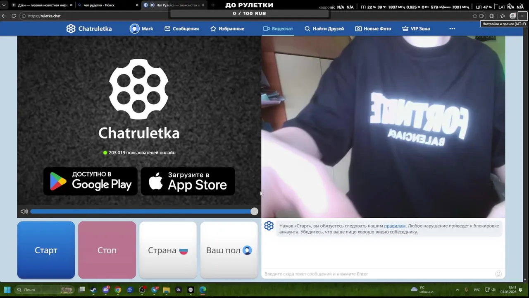Viewport: 529px width, 298px height.
Task: Open a new browser tab
Action: 213,5
